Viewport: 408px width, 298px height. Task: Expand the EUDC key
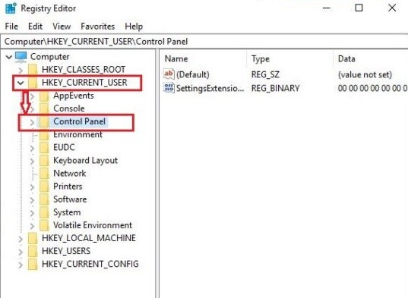32,148
